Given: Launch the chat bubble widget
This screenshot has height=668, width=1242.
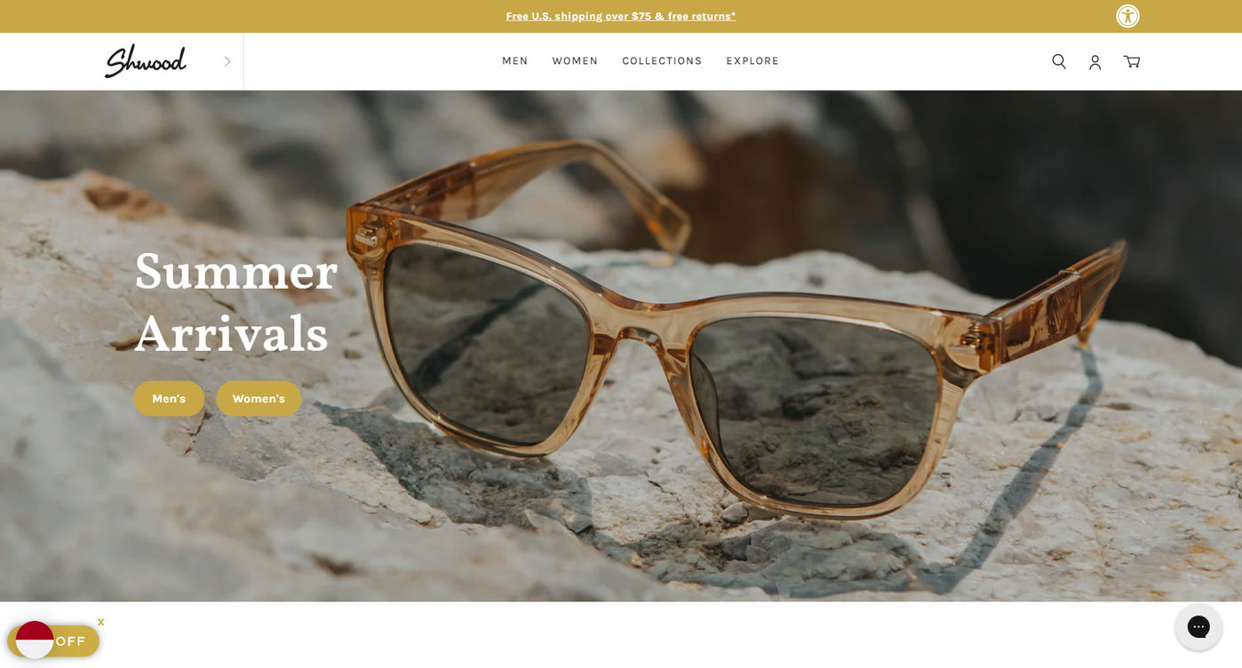Looking at the screenshot, I should pyautogui.click(x=1198, y=626).
